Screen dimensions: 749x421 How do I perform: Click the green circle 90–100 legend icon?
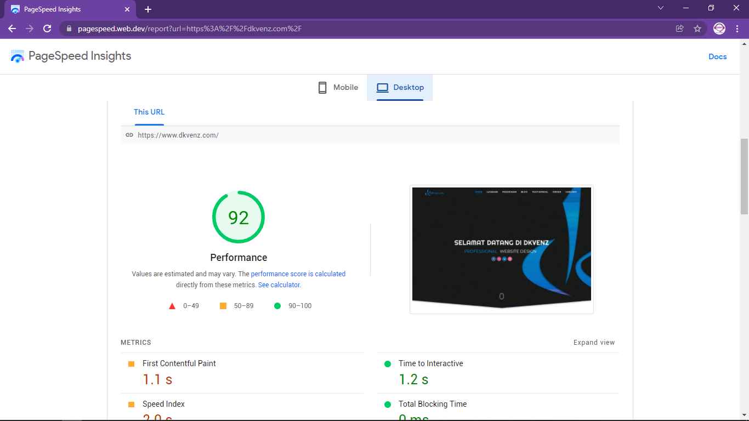point(277,306)
